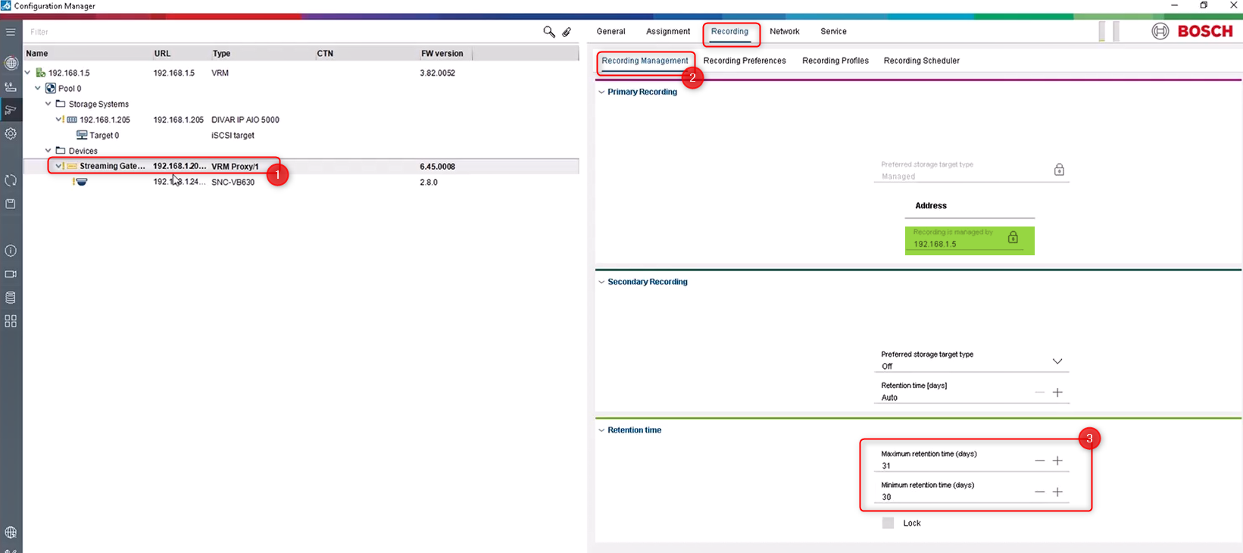This screenshot has width=1243, height=553.
Task: Click the paperclip icon beside search
Action: click(567, 32)
